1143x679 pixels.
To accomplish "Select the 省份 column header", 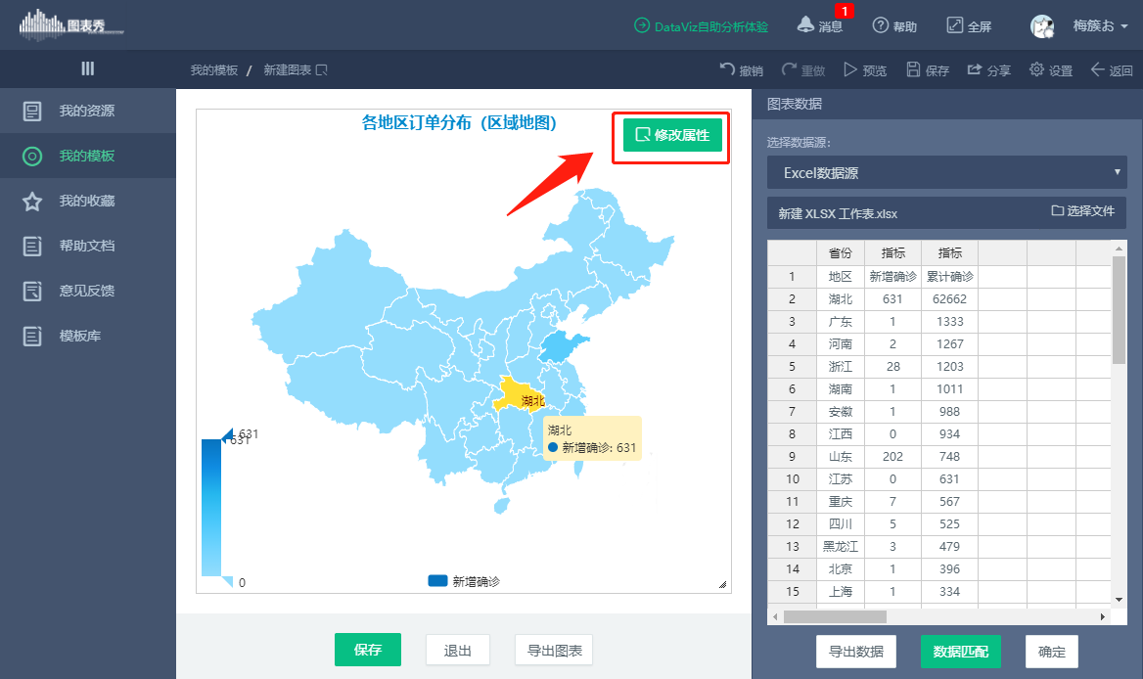I will pos(841,252).
